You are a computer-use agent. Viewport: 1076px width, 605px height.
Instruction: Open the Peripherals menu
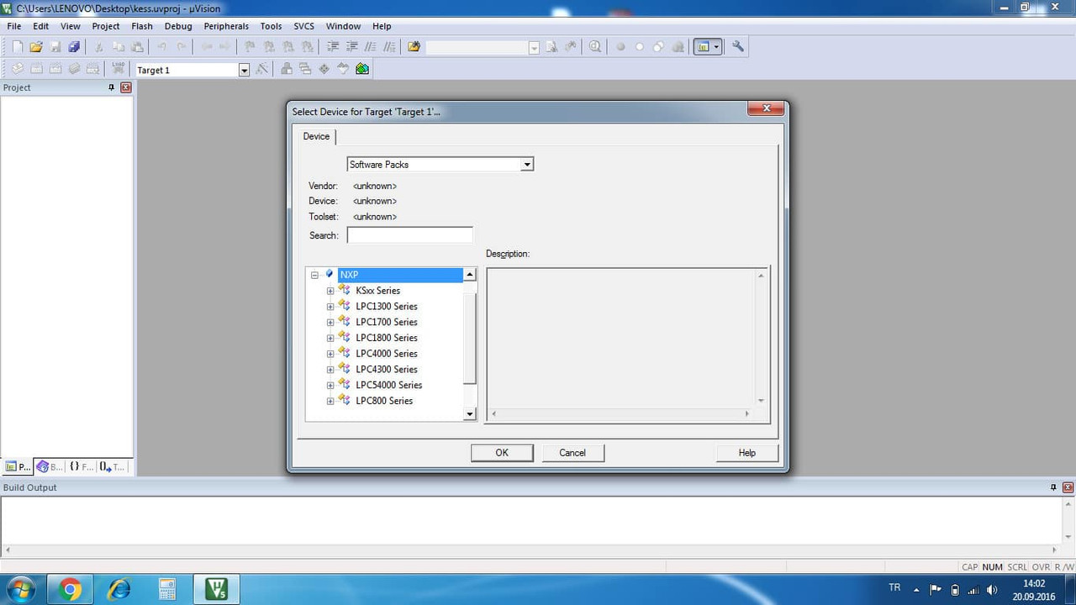click(x=226, y=26)
